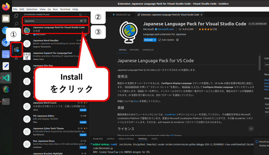
Task: Open Files from the Ubuntu dock
Action: (6, 18)
